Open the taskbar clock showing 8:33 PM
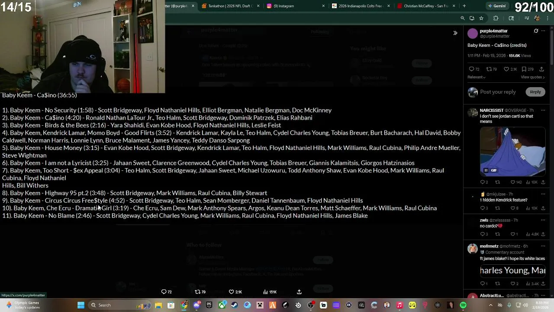Screen dimensions: 554x312 540,305
